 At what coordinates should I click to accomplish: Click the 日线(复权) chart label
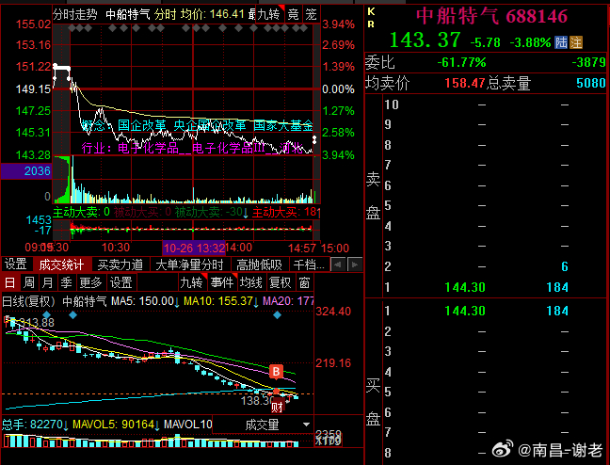tap(28, 301)
